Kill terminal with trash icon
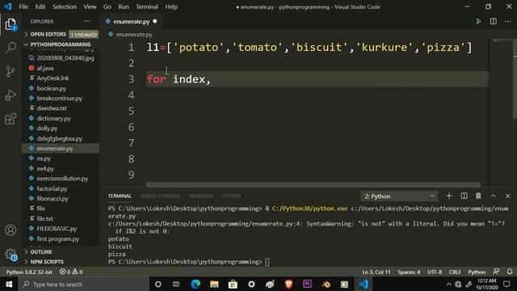 click(x=478, y=196)
